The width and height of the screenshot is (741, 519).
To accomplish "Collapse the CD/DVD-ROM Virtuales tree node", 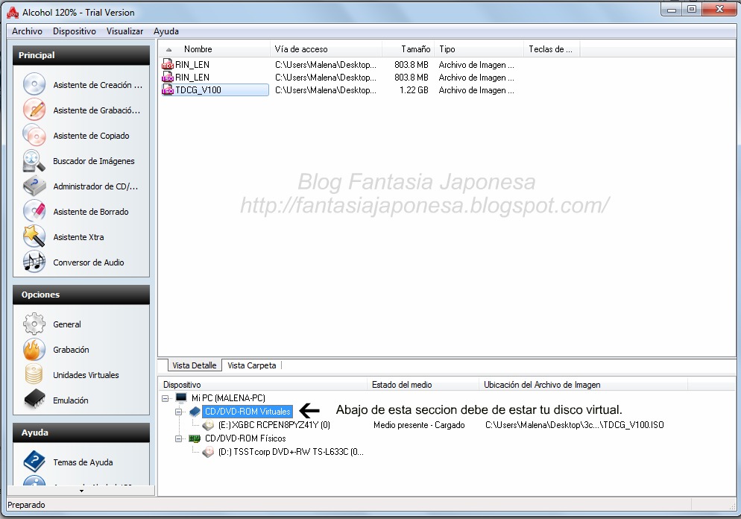I will 179,412.
